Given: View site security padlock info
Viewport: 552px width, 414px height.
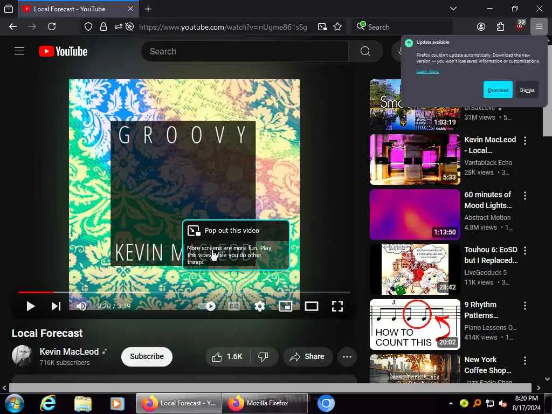Looking at the screenshot, I should click(x=103, y=27).
